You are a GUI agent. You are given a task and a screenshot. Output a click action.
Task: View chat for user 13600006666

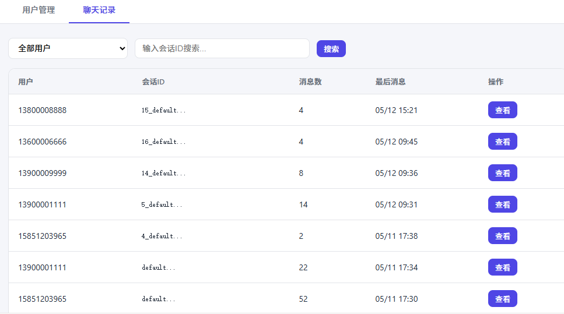point(503,142)
